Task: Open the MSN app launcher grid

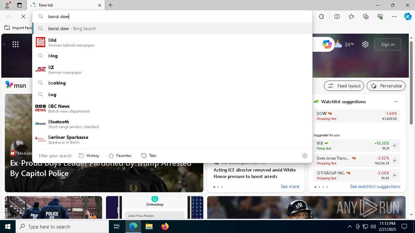Action: [16, 44]
